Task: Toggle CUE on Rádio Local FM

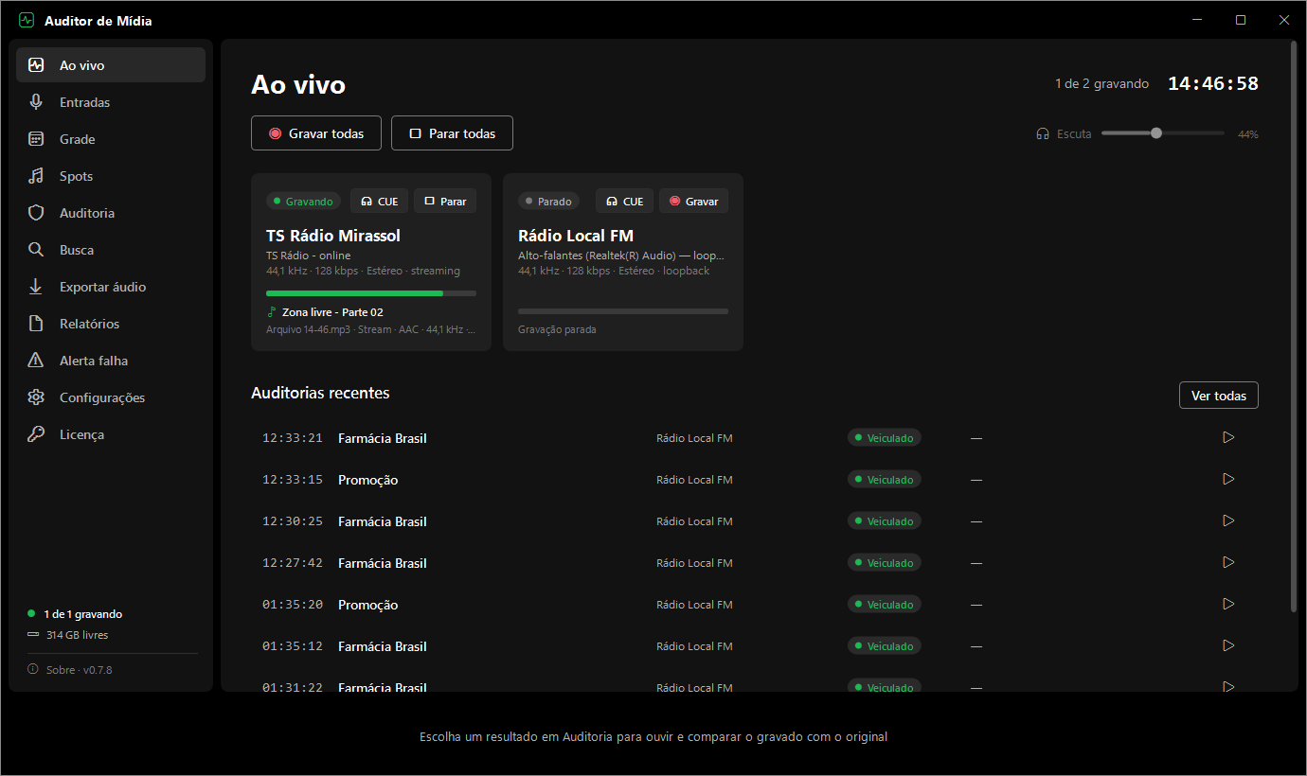Action: point(624,201)
